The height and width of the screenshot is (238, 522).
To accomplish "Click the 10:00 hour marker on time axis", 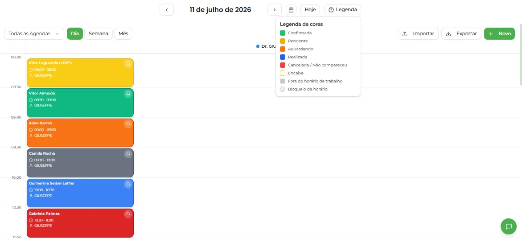I will click(16, 178).
